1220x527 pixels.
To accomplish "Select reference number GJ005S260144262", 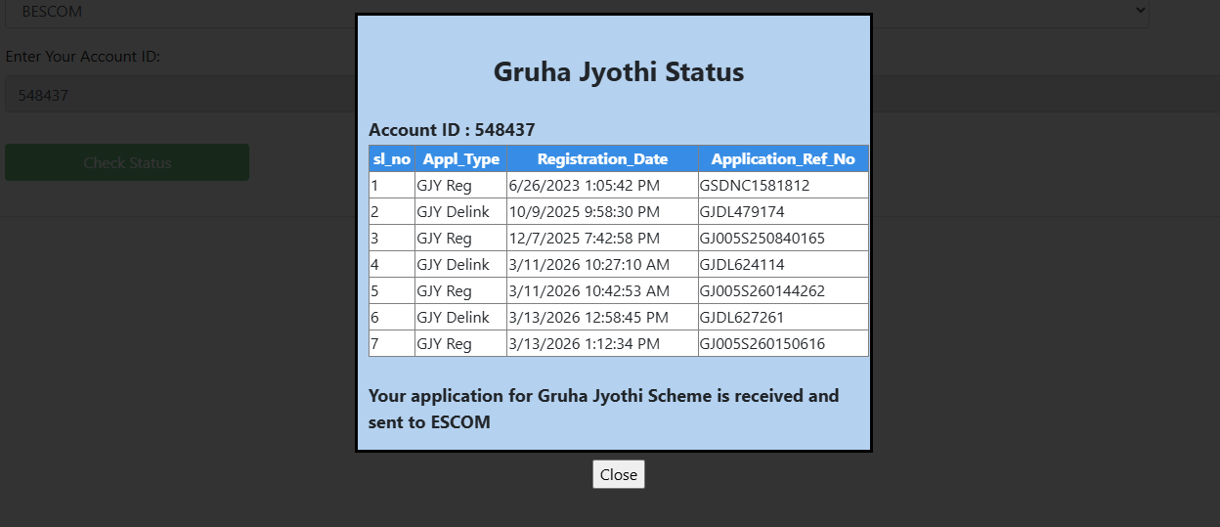I will (x=762, y=291).
